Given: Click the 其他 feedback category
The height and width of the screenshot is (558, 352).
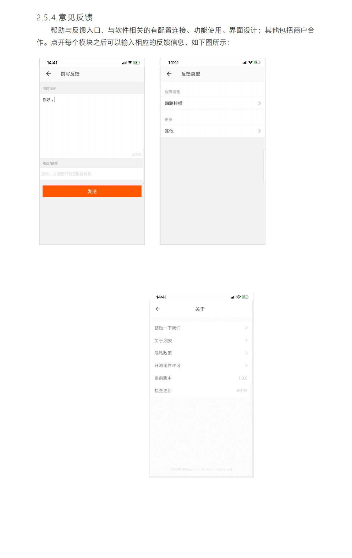Looking at the screenshot, I should pos(212,131).
